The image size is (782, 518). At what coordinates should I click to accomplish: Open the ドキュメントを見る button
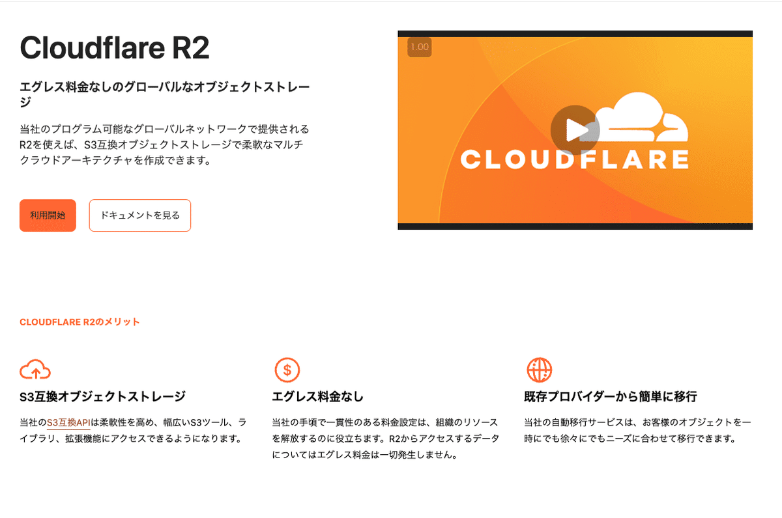139,215
